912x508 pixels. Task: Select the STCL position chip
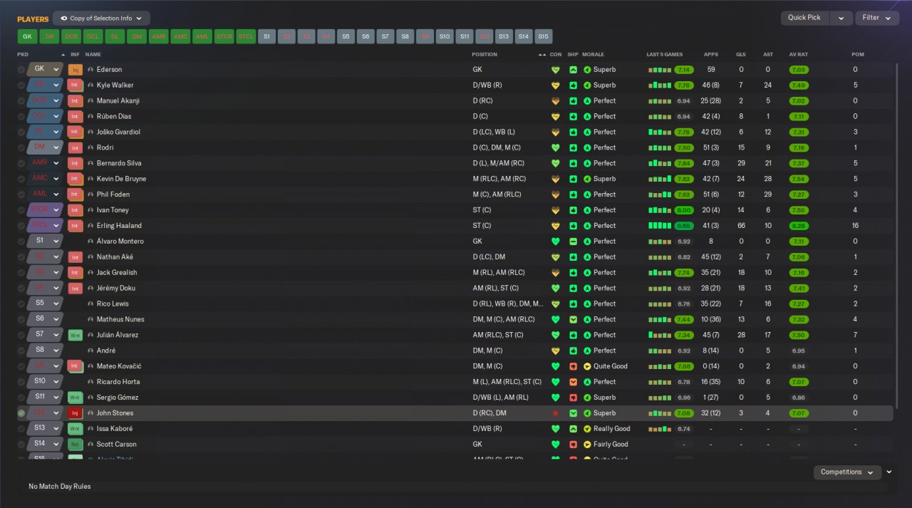coord(245,36)
